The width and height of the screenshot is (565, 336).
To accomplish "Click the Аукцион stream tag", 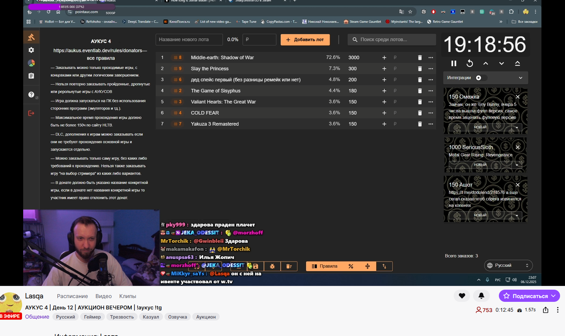I will click(206, 317).
